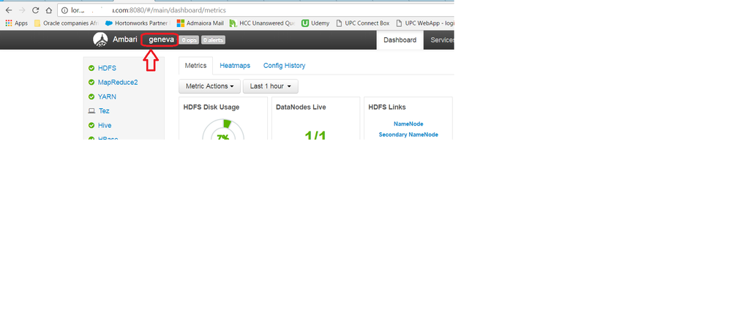Switch to the Heatmaps tab

pos(235,66)
